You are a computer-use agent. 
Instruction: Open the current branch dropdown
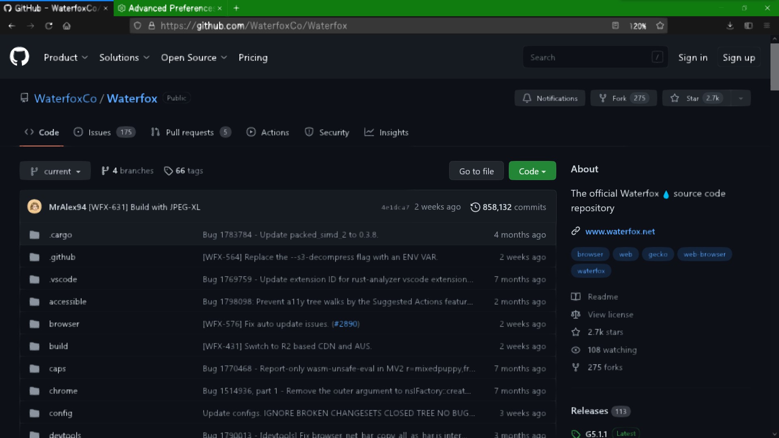(x=55, y=171)
